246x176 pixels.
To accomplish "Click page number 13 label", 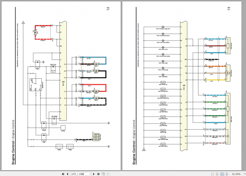I will [x=229, y=9].
